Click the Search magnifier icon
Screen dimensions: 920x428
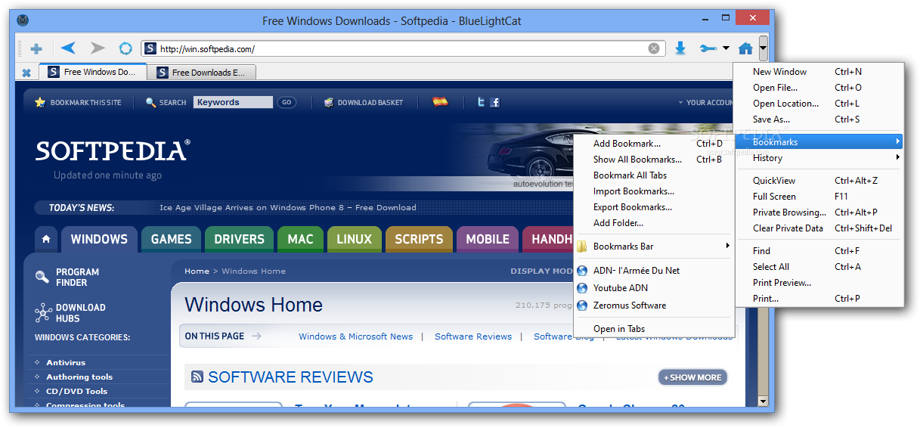150,102
